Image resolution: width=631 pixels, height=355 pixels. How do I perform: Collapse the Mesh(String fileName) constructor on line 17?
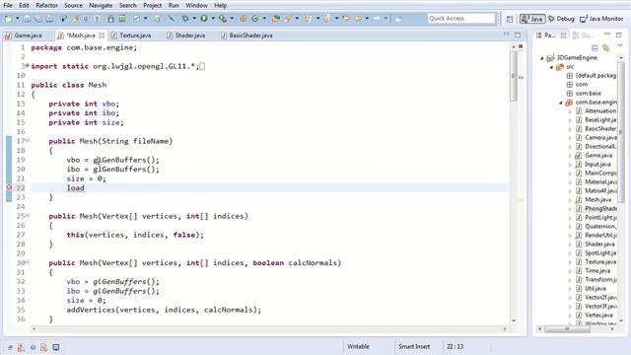point(28,140)
